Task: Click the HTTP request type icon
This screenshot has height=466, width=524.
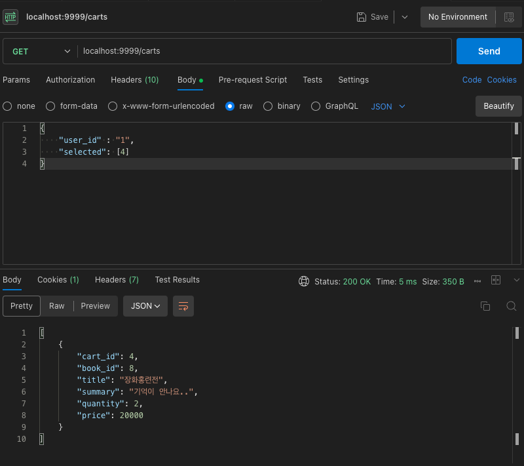Action: [10, 17]
